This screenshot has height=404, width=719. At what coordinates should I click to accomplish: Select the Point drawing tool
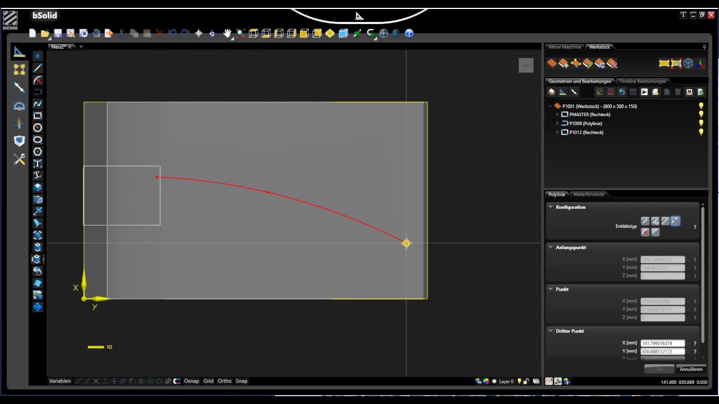(38, 56)
